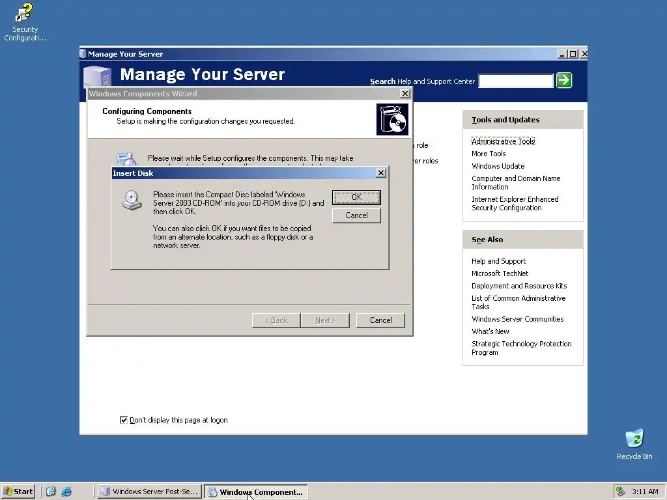Open the Help and Support link
Image resolution: width=667 pixels, height=500 pixels.
coord(498,261)
